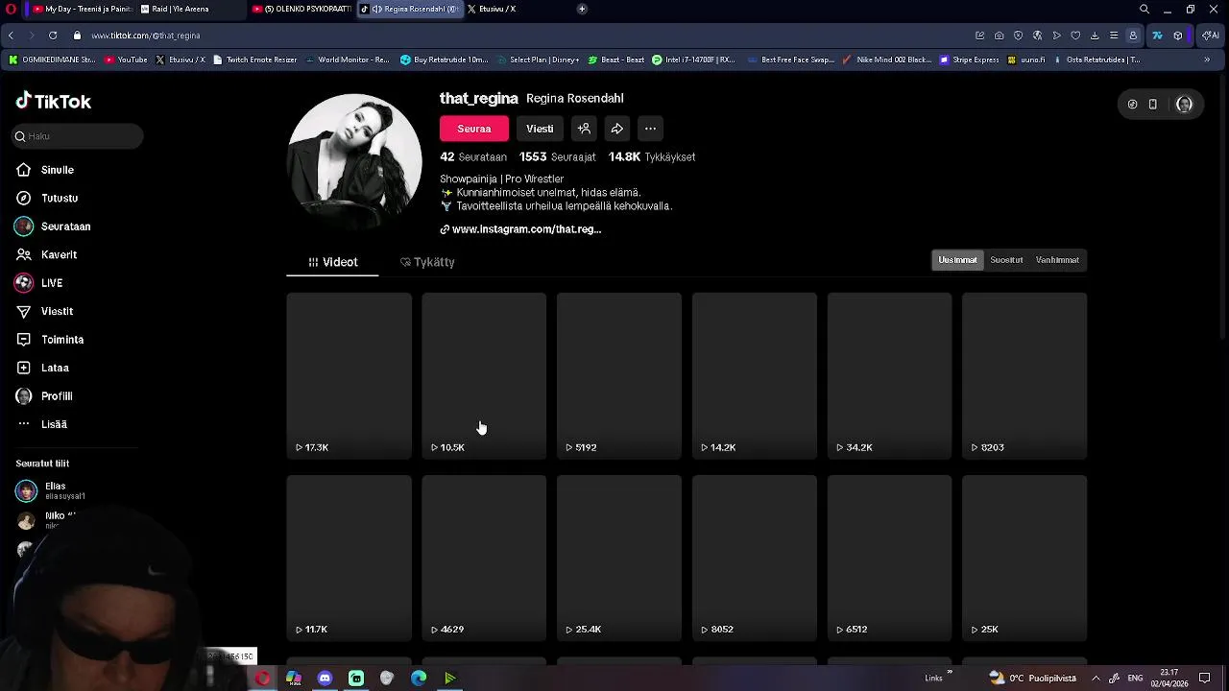
Task: Open the video with 4629 views
Action: point(484,559)
